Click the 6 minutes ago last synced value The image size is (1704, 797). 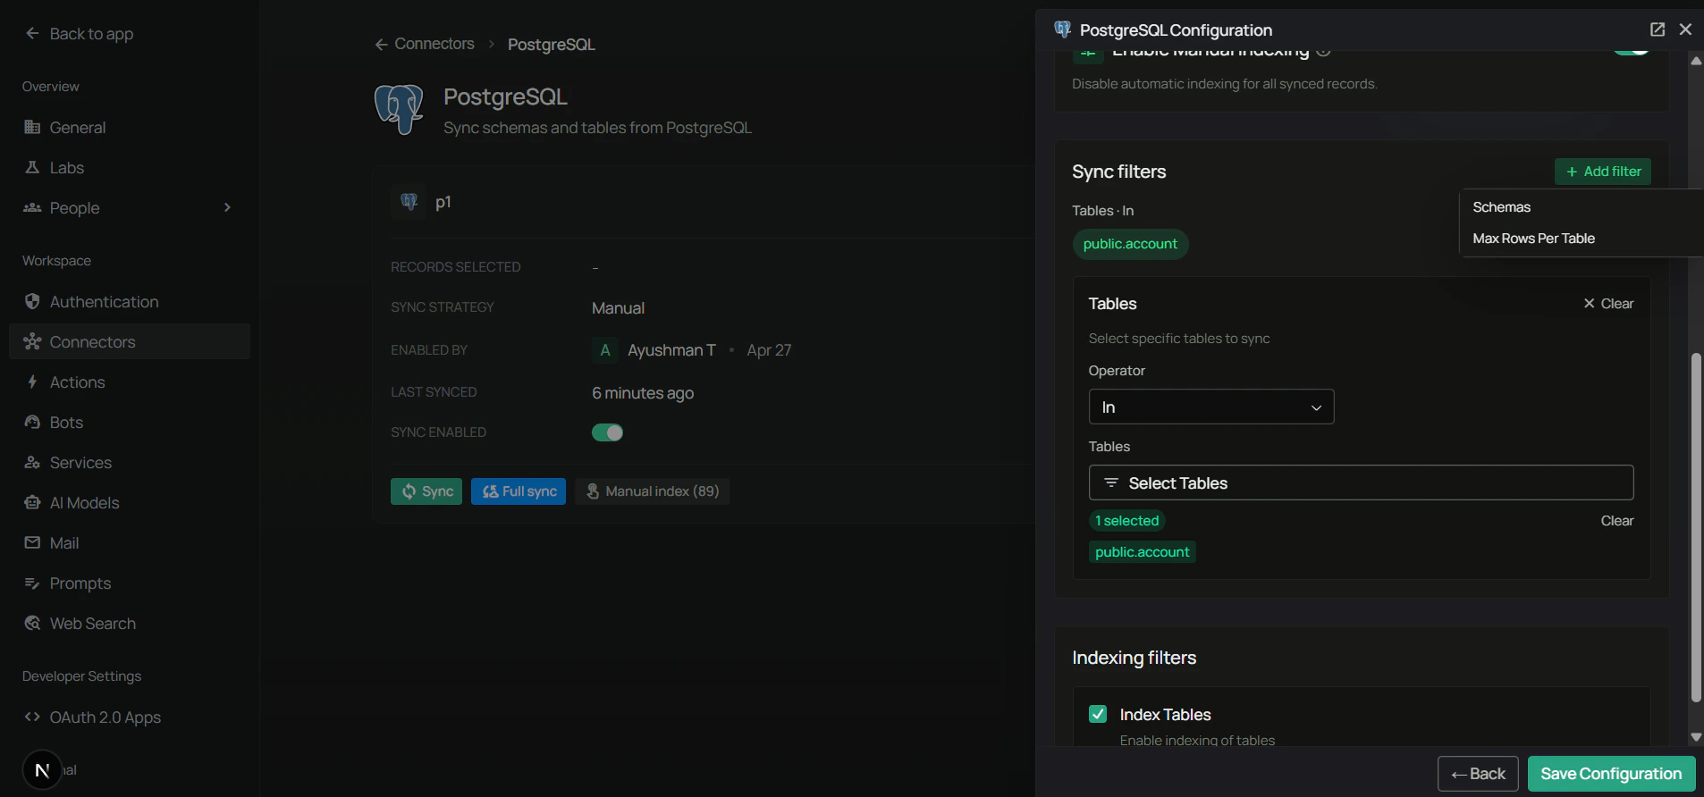pos(643,393)
